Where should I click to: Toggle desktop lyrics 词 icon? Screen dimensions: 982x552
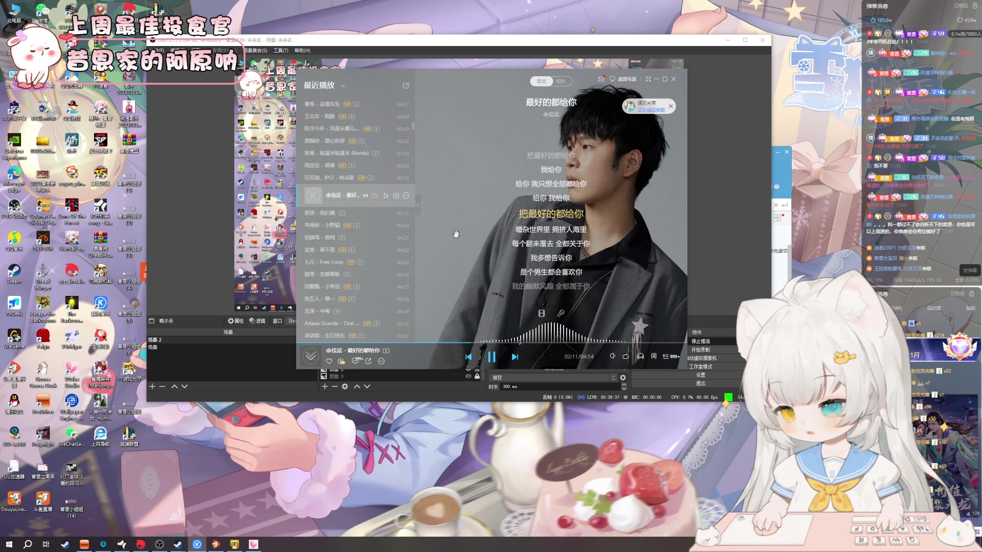654,356
